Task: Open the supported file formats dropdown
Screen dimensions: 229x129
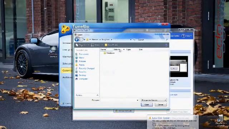Action: 154,100
